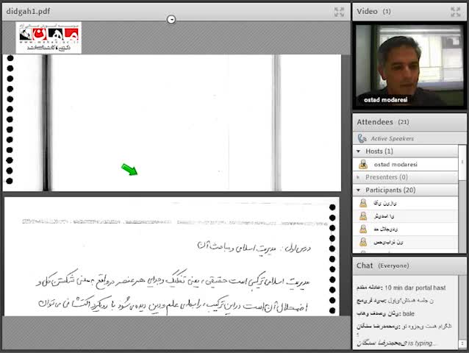Screen dimensions: 469x353
Task: Expand the Presenters (0) group
Action: (x=359, y=177)
